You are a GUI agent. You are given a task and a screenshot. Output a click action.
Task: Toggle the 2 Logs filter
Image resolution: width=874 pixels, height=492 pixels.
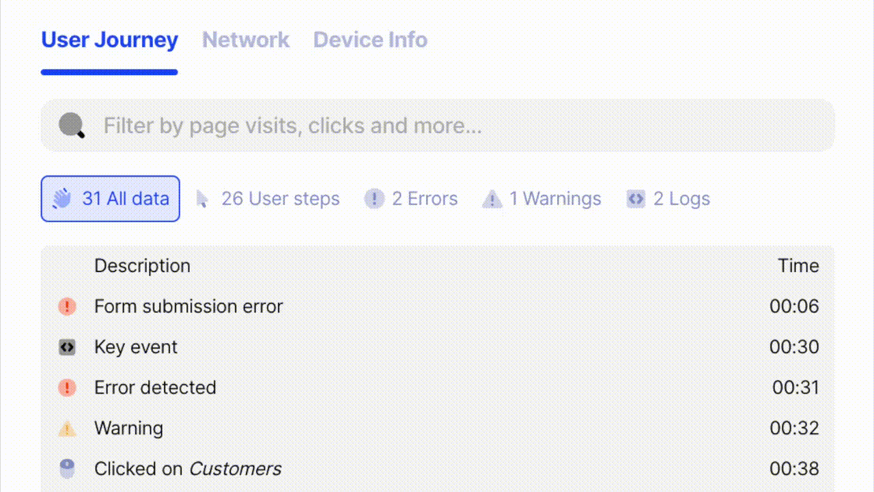[x=668, y=198]
